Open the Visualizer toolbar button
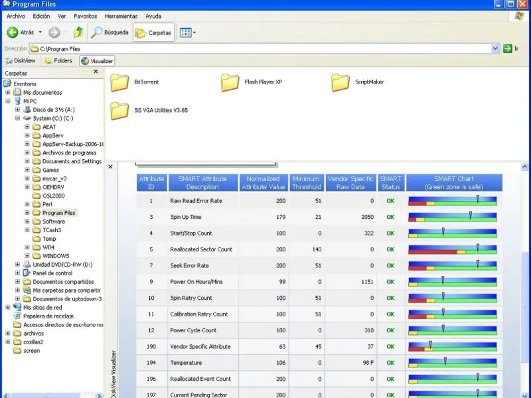The height and width of the screenshot is (398, 531). (x=97, y=61)
